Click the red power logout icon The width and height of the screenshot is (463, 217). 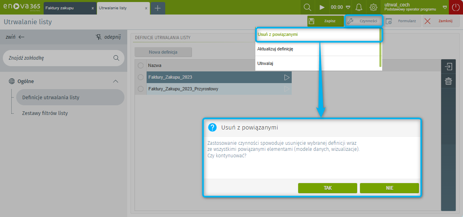456,7
